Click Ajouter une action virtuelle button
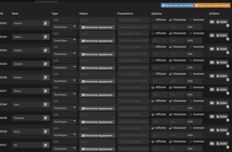This screenshot has height=152, width=232. point(212,5)
